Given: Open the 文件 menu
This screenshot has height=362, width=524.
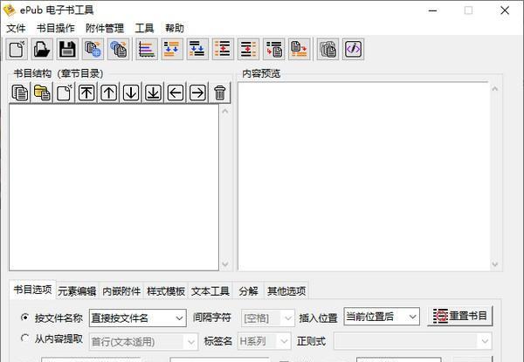Looking at the screenshot, I should click(16, 28).
